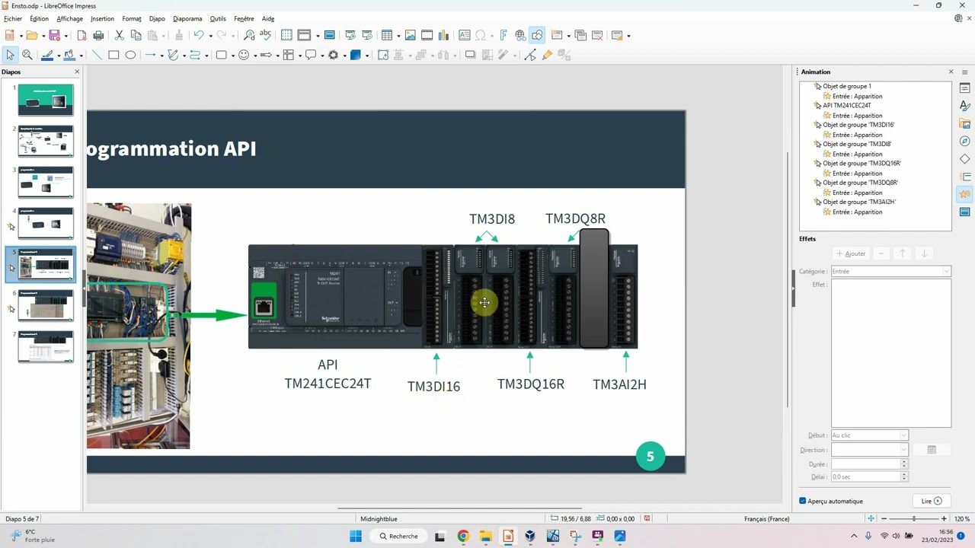The height and width of the screenshot is (548, 975).
Task: Click the Insert Image icon
Action: point(410,35)
